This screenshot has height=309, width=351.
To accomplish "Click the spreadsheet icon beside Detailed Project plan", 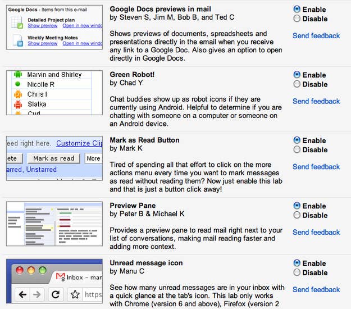I will [17, 22].
